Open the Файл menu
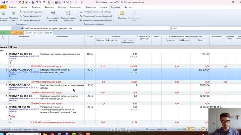Viewport: 241px width, 135px height. pos(3,7)
